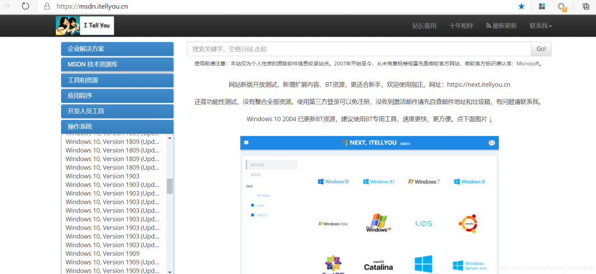Click the Windows XP logo in preview

pos(378,223)
